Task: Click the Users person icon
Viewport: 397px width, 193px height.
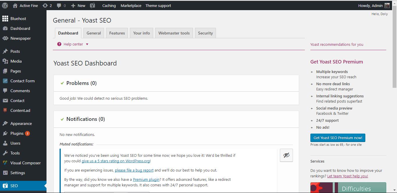Action: click(5, 143)
